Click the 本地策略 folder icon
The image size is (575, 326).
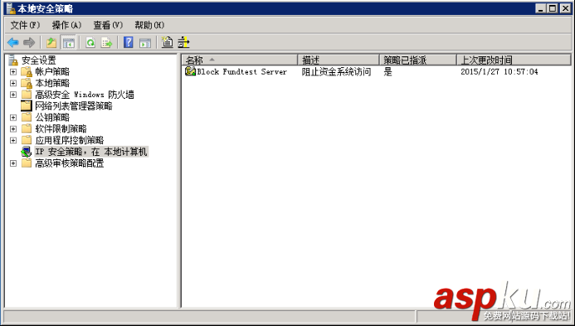(x=27, y=83)
